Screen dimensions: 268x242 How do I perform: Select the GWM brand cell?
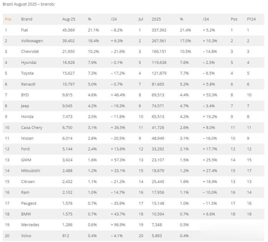point(26,160)
